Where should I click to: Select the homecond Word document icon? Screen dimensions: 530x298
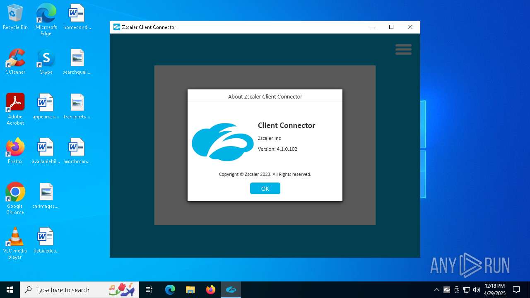(x=77, y=17)
